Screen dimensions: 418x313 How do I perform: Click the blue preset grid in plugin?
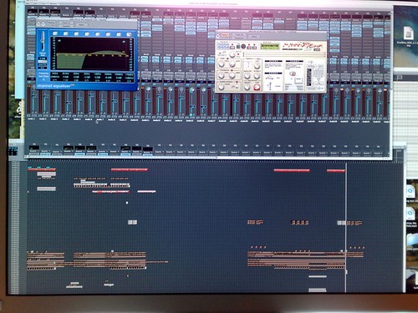point(223,46)
